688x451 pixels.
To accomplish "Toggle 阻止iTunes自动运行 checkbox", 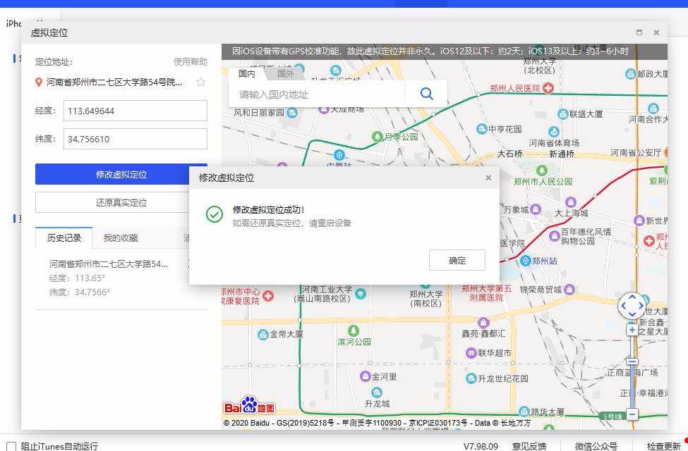I will (x=12, y=446).
